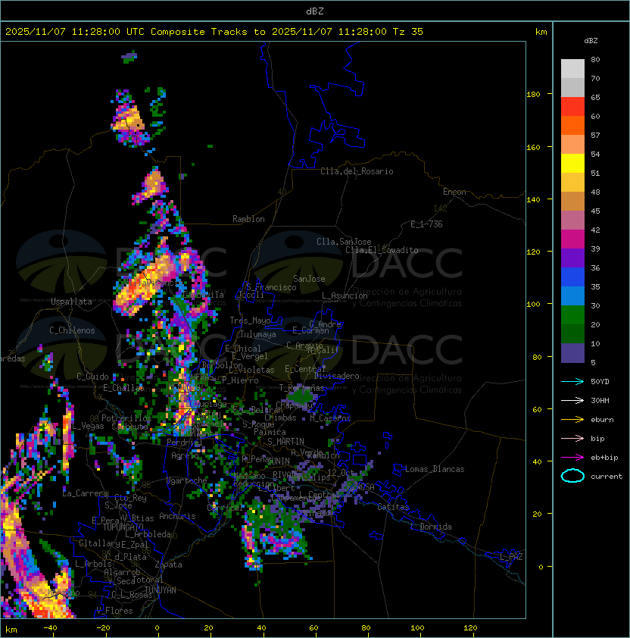
Task: Click the 'La_Carrera' map label
Action: (x=85, y=493)
